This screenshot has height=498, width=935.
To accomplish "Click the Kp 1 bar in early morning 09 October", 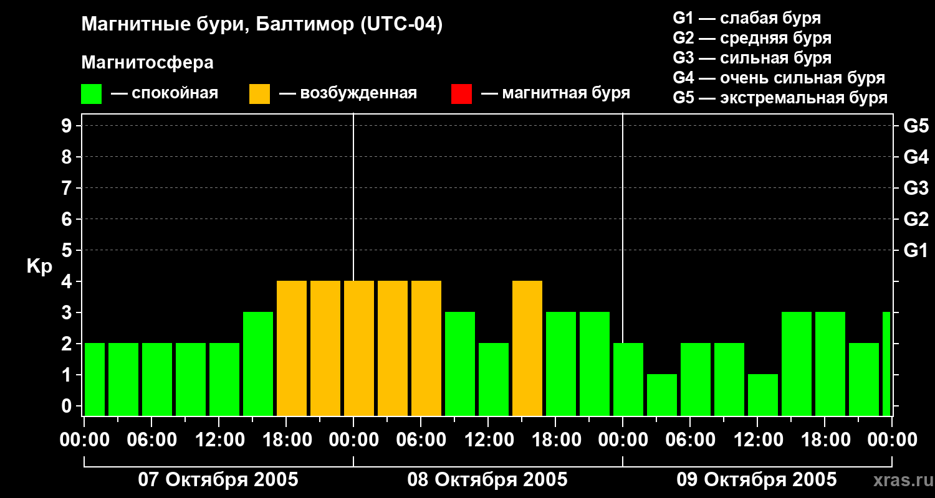I will (662, 395).
